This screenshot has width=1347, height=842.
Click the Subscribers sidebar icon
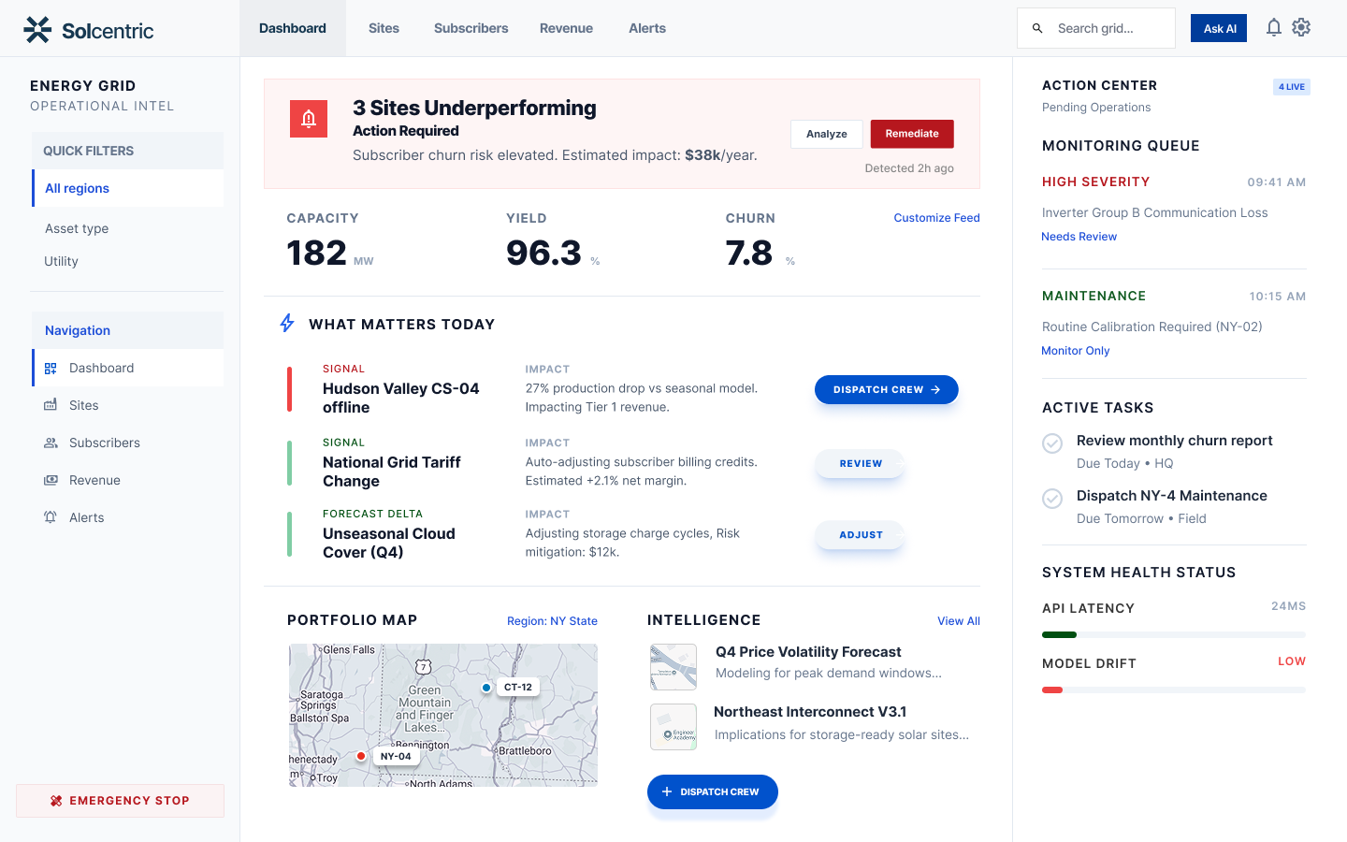click(x=51, y=443)
